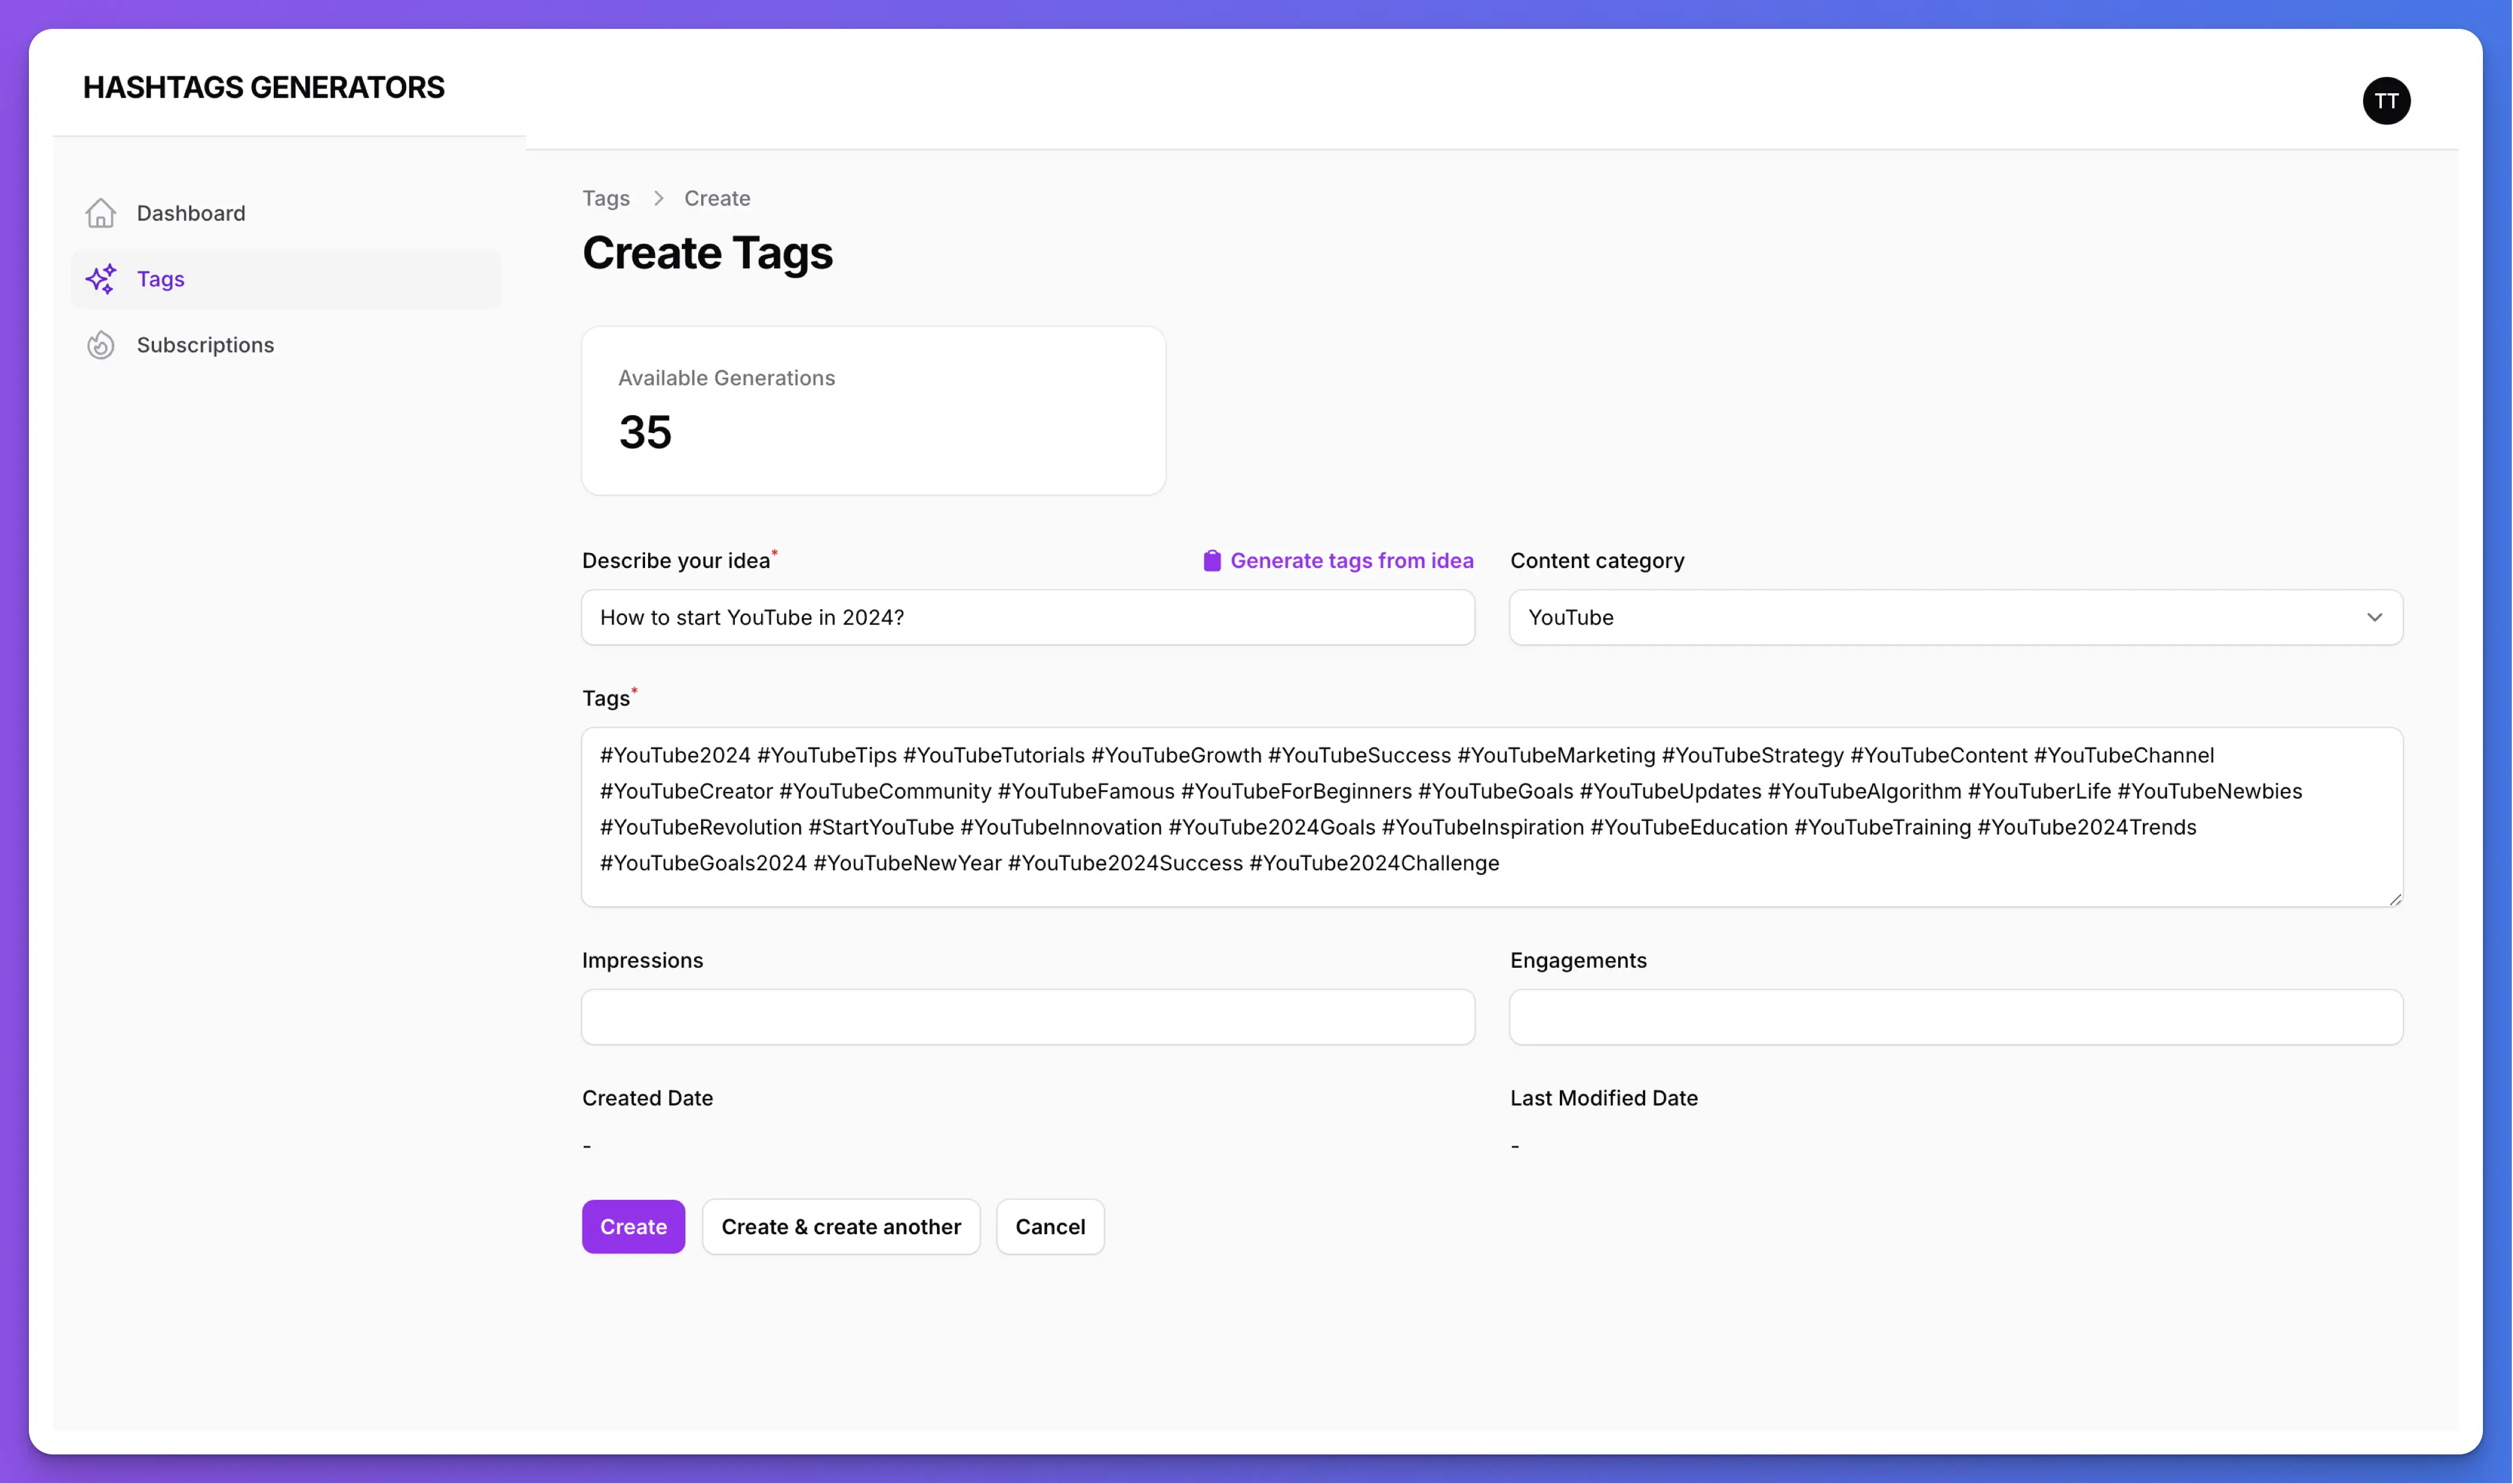Click the Describe your idea label

(676, 561)
